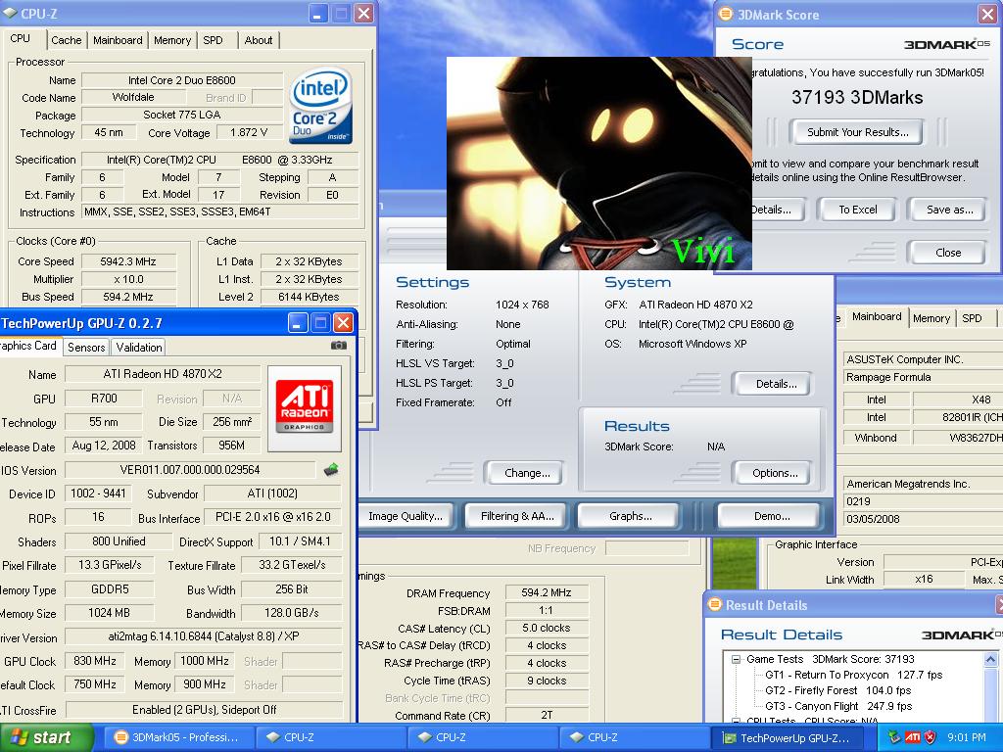Click the 3DMark Score title bar icon
Viewport: 1003px width, 752px height.
726,14
